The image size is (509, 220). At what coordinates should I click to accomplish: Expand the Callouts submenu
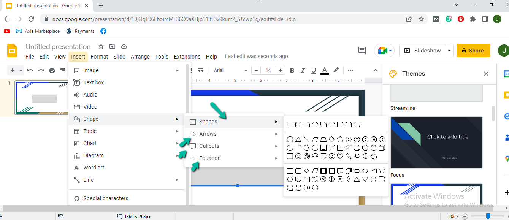click(x=209, y=146)
